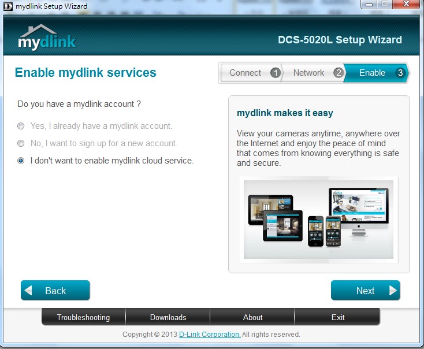Click 'DCS-5020L Setup Wizard' title text
Screen dimensions: 424x349
340,40
